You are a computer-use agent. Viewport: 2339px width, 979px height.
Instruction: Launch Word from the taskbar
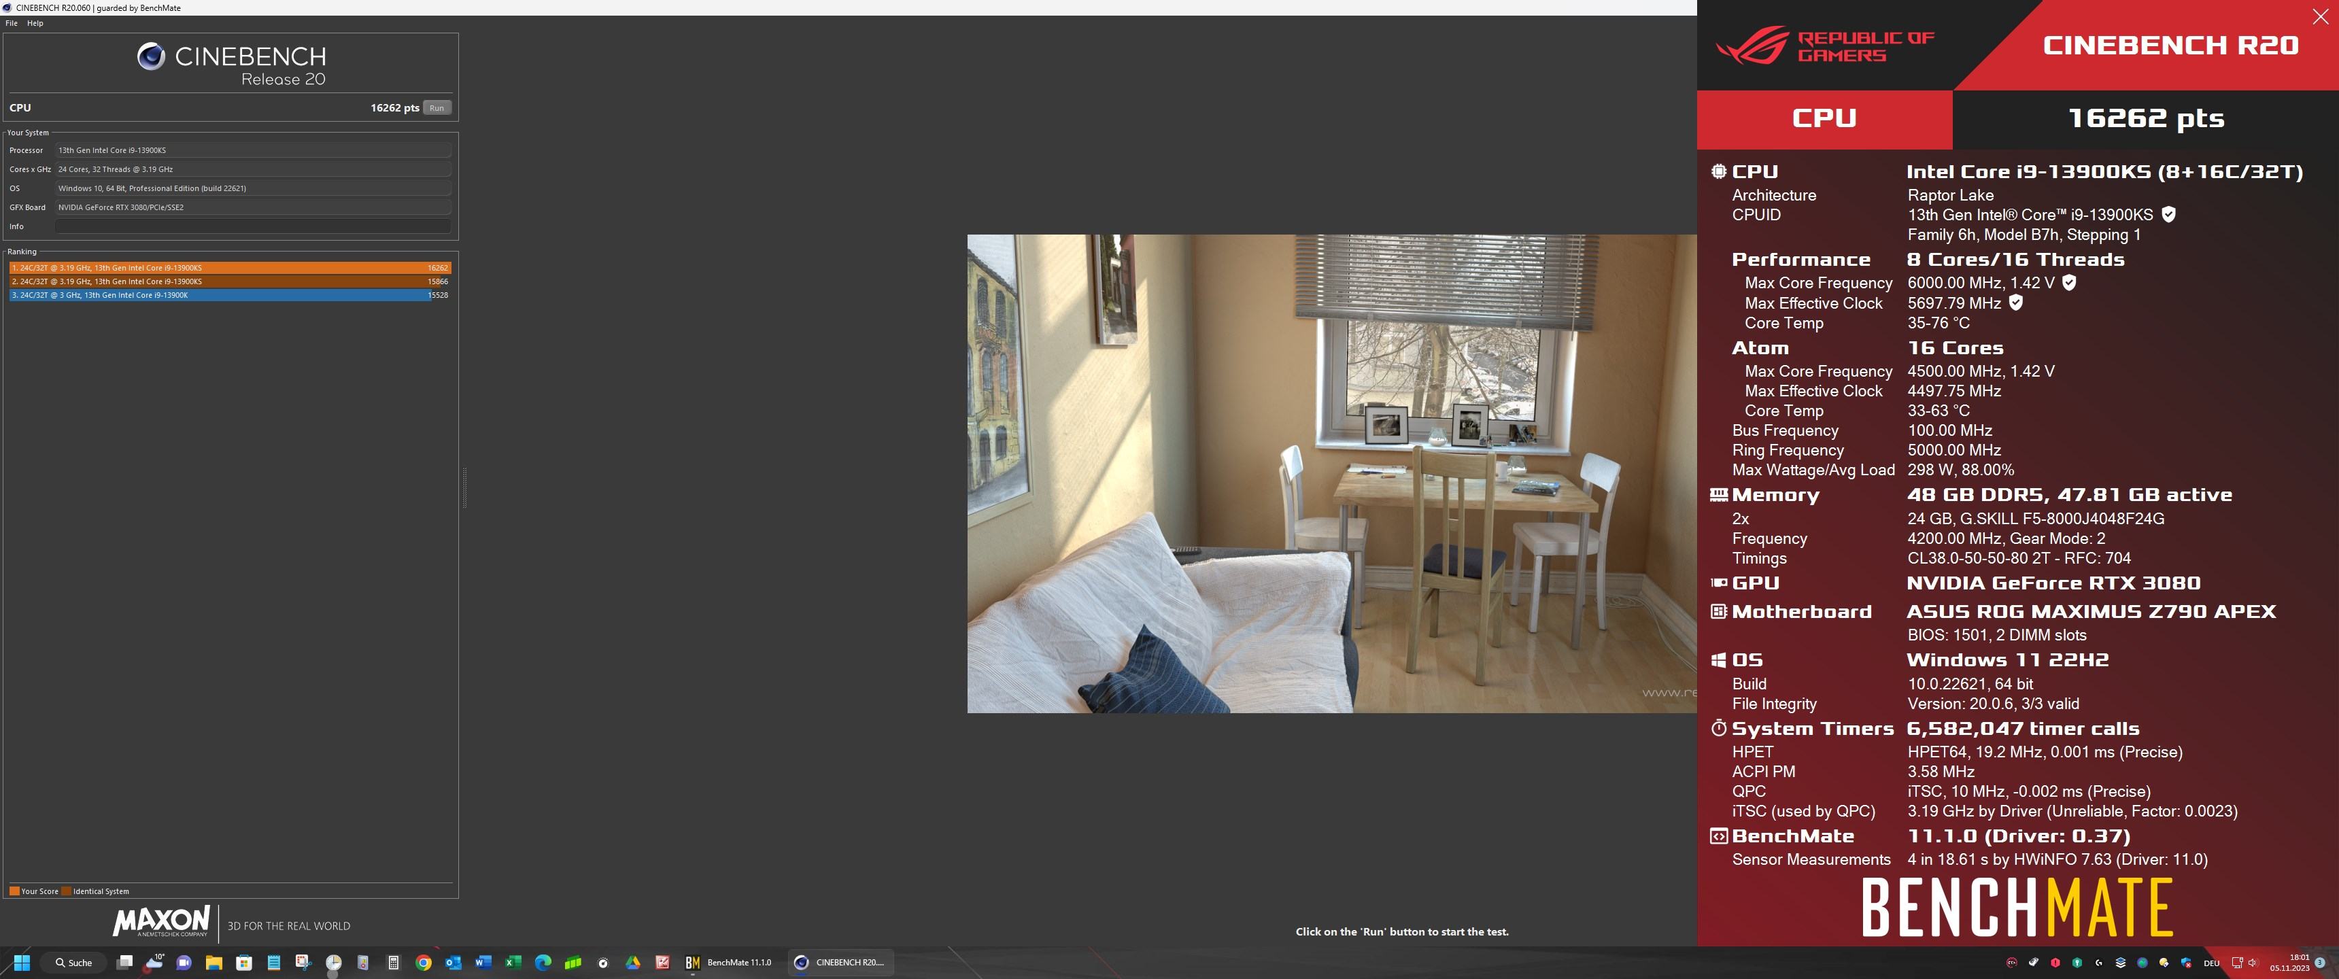[x=483, y=963]
